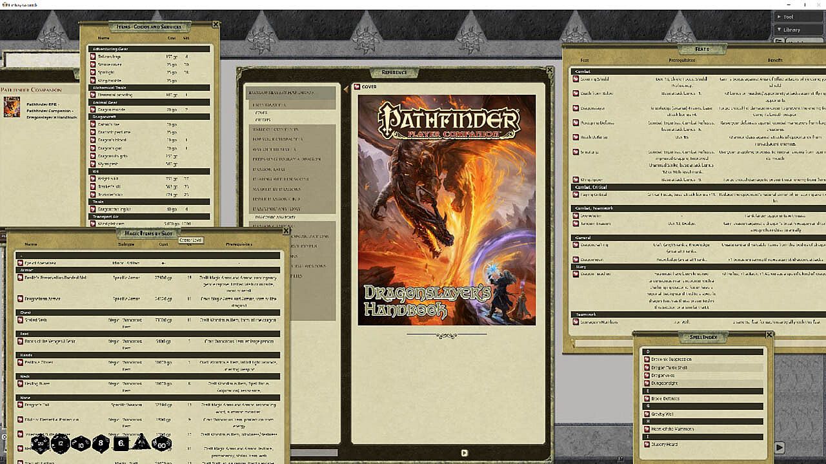Image resolution: width=826 pixels, height=464 pixels.
Task: Pick the d8 die
Action: coord(101,443)
